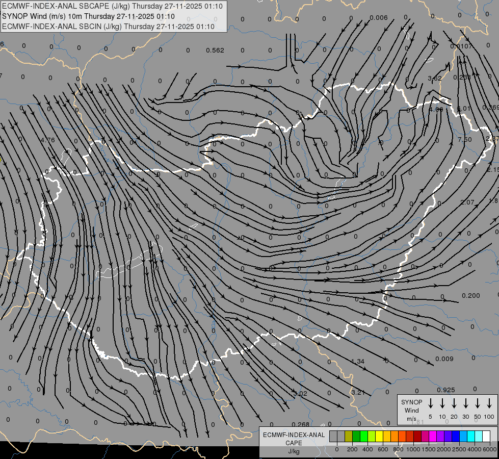Viewport: 499px width, 459px height.
Task: Pick the dark green CAPE legend swatch
Action: [x=356, y=437]
